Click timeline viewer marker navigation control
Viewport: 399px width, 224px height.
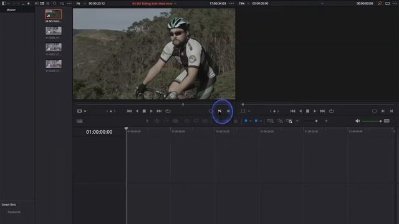click(x=274, y=111)
